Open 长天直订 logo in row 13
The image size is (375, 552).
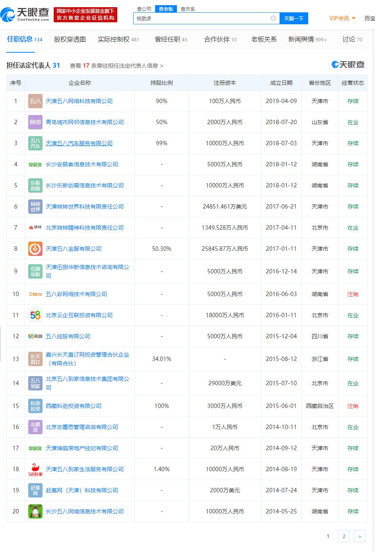coord(35,359)
